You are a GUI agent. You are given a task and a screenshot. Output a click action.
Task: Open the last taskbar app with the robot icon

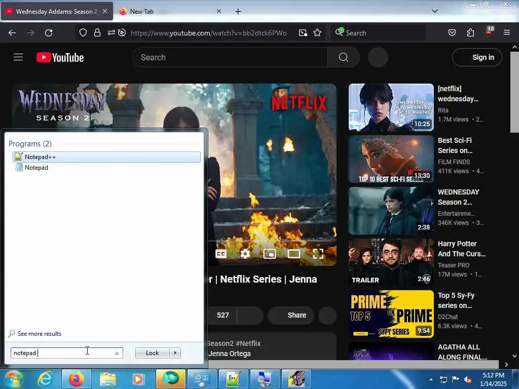point(296,379)
